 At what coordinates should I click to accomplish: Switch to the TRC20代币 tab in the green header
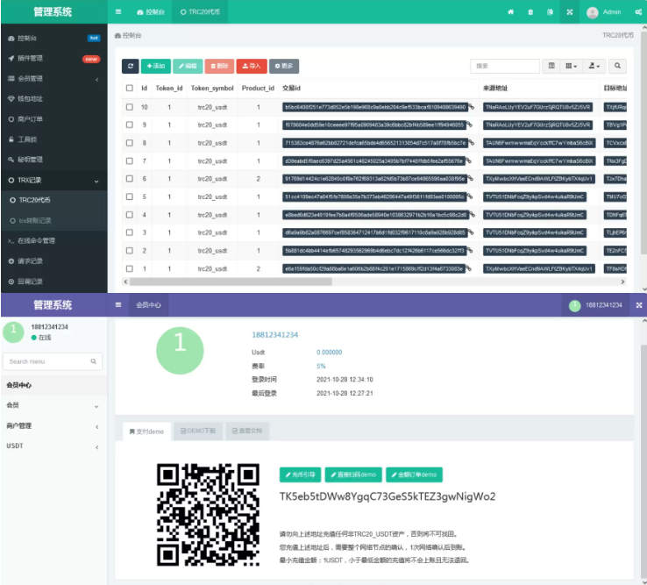(x=200, y=12)
